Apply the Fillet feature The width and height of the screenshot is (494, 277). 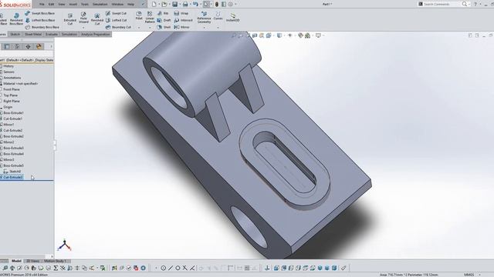[139, 15]
